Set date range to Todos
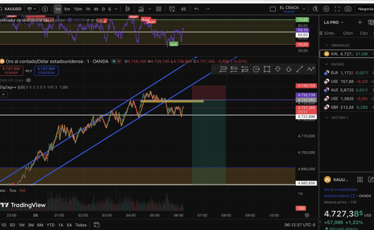Screen dimensions: 374x230 coord(81,225)
